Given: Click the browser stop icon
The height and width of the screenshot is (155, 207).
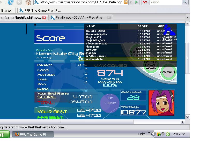Looking at the screenshot, I should point(19,2).
